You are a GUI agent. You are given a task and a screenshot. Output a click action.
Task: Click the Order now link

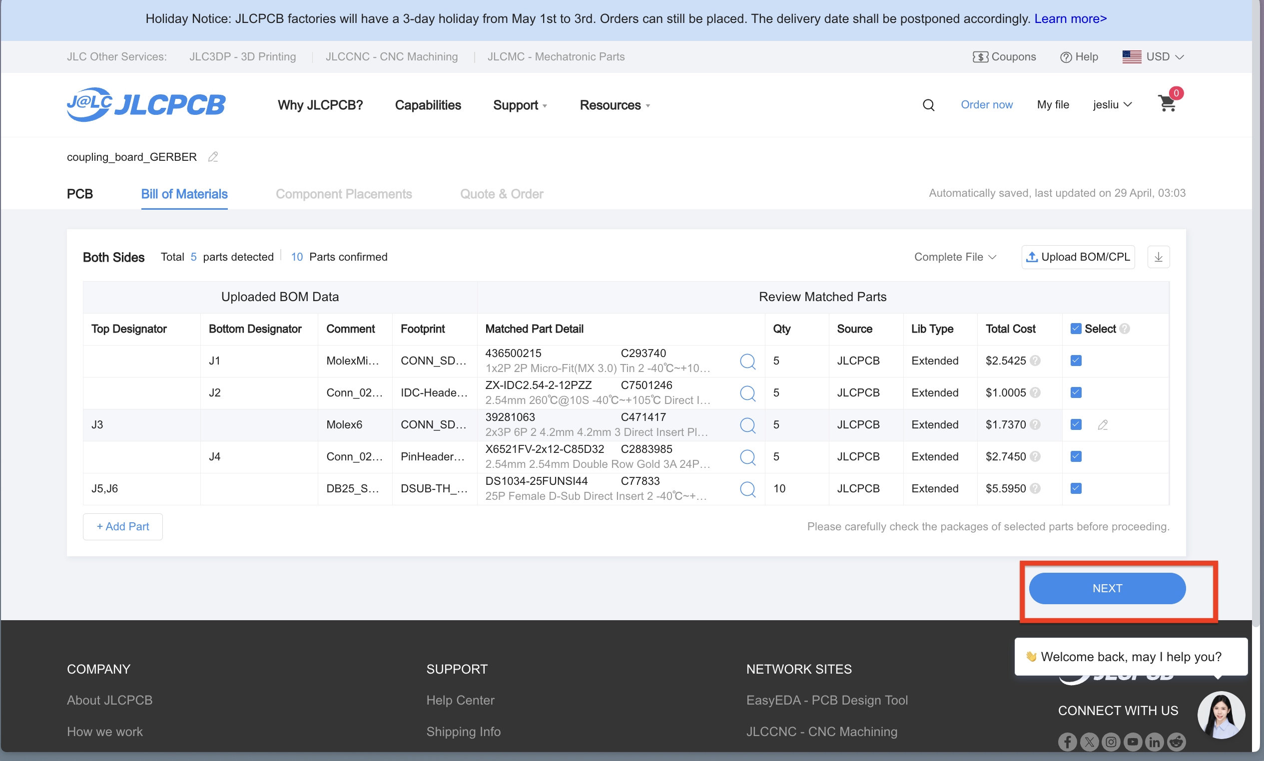click(987, 104)
